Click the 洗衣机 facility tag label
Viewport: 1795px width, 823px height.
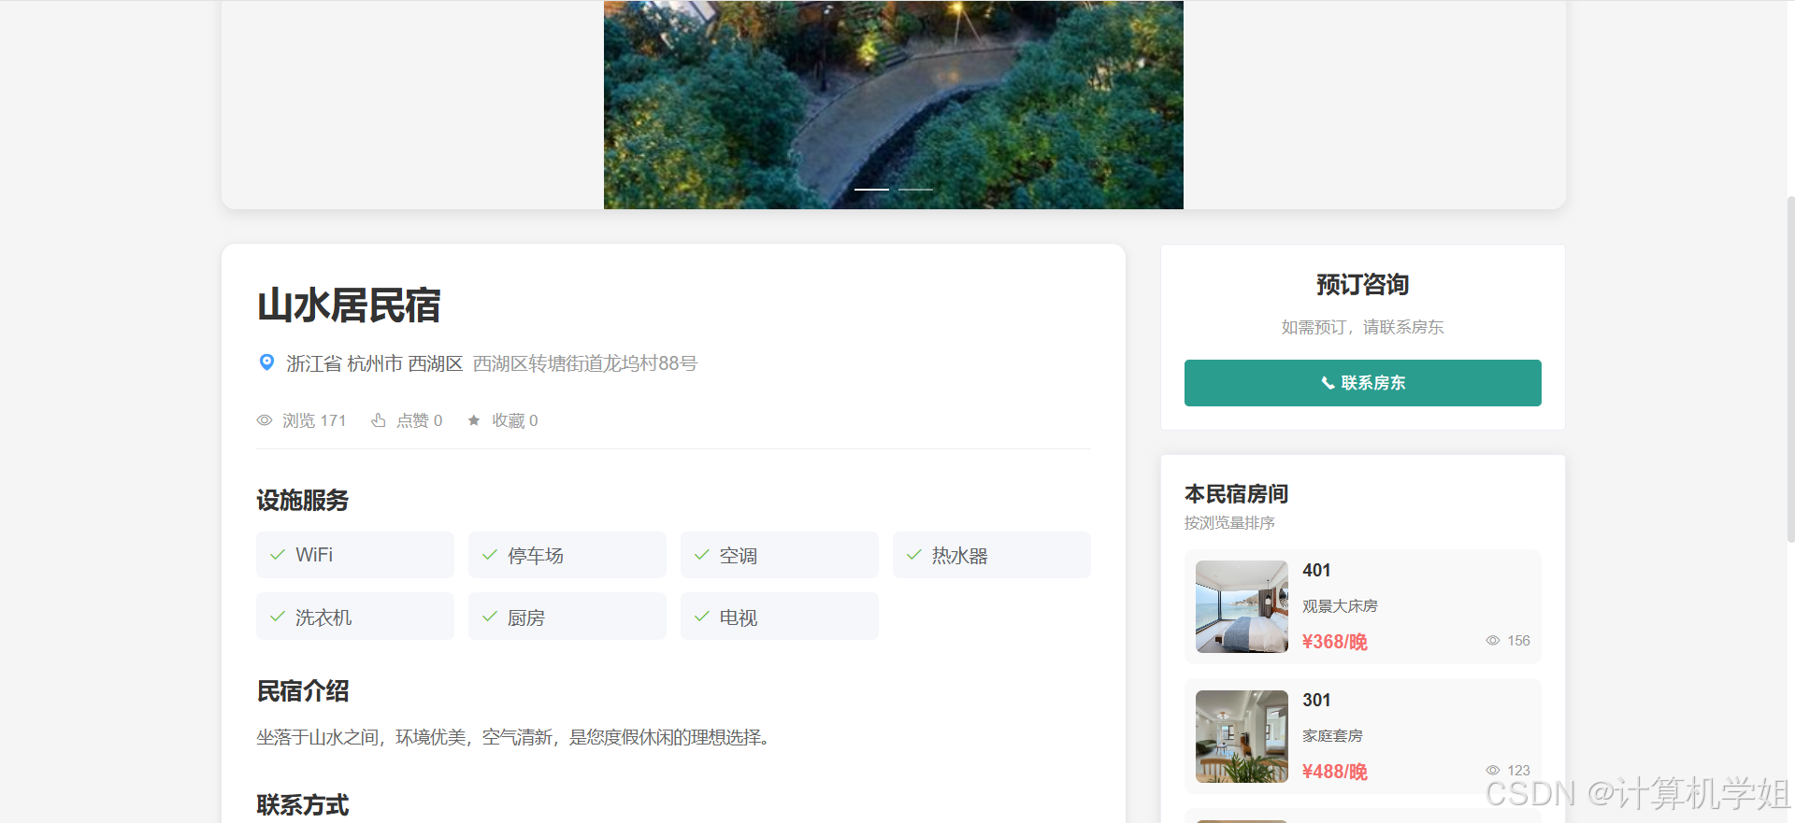323,617
